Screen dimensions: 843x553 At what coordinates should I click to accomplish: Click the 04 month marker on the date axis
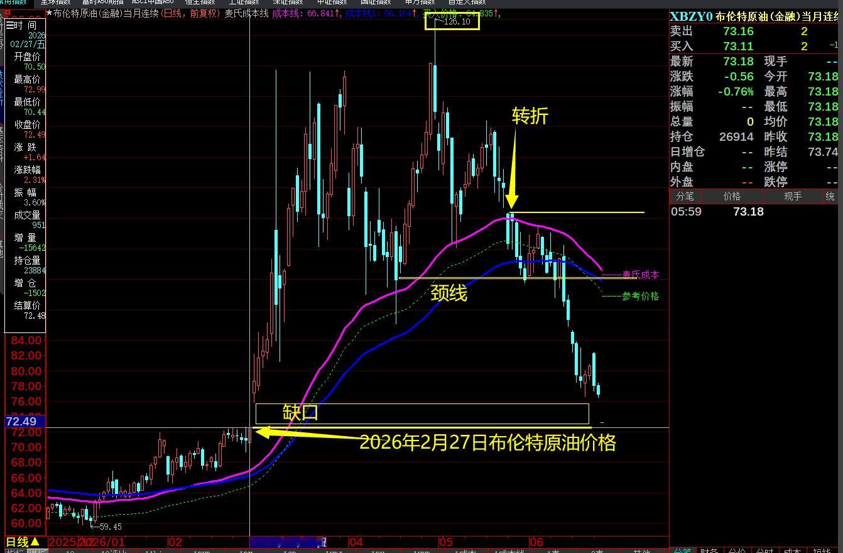tap(356, 542)
